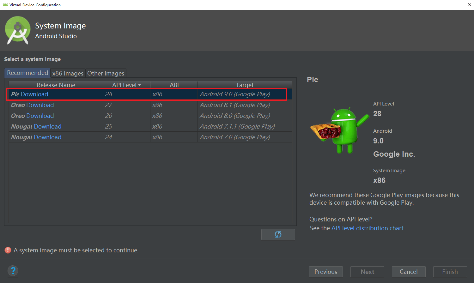
Task: Click the ABI column header
Action: (x=174, y=85)
